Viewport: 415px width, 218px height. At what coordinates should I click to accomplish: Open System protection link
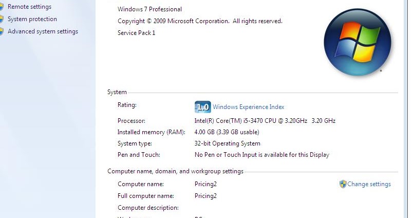(x=32, y=19)
